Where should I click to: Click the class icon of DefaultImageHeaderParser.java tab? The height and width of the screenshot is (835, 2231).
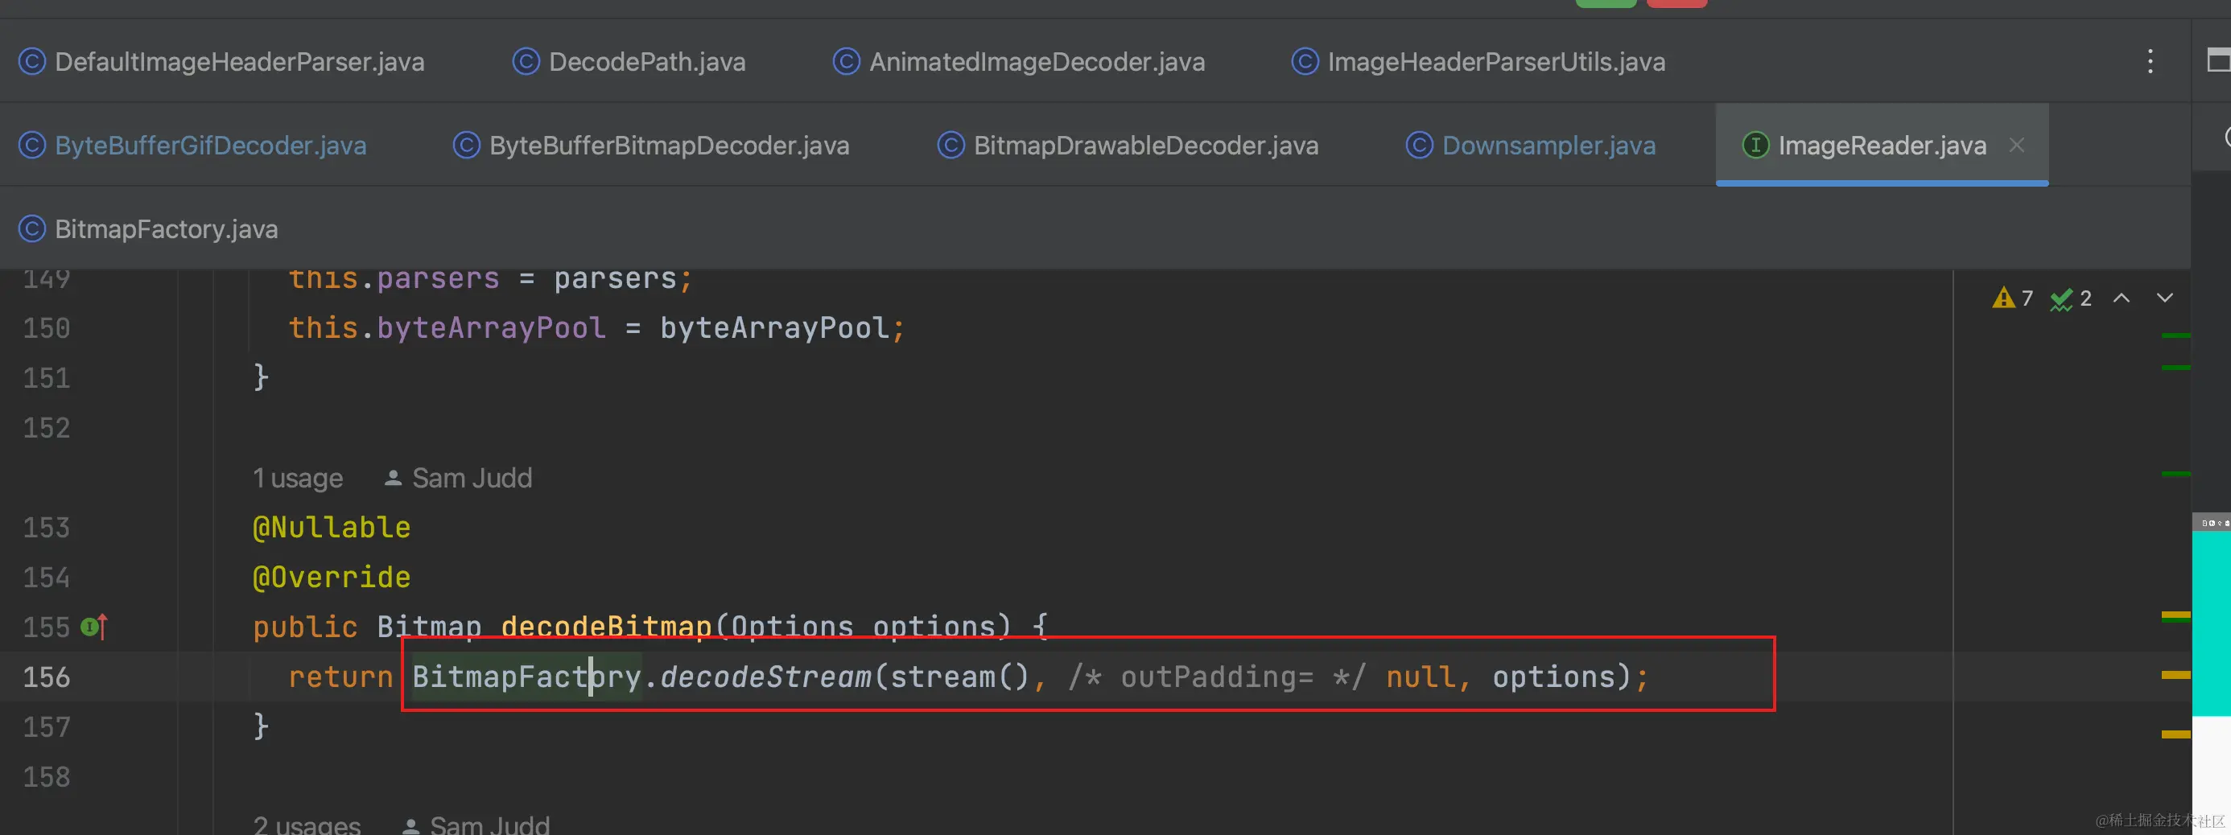(32, 61)
